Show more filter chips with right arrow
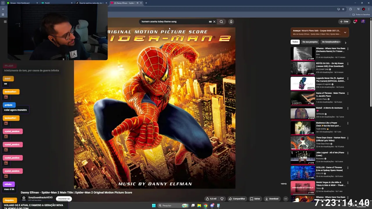 (x=346, y=43)
